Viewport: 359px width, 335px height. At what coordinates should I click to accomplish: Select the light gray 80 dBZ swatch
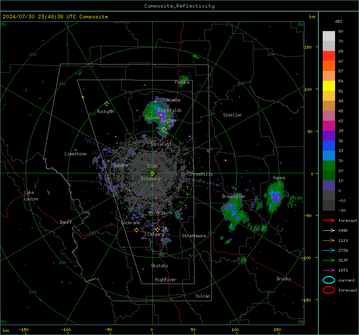tap(329, 36)
